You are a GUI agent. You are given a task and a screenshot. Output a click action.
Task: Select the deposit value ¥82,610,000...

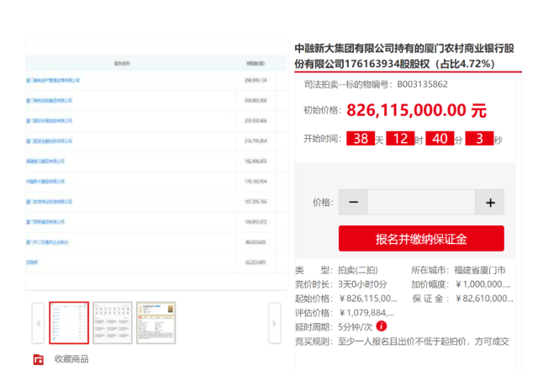(x=484, y=299)
